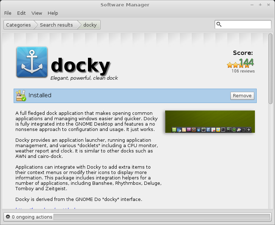Open the Edit menu
The height and width of the screenshot is (225, 275).
coord(21,13)
